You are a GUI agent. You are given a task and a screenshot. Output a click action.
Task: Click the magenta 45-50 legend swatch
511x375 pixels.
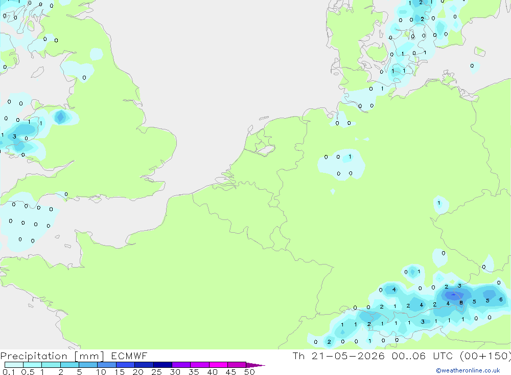point(237,365)
